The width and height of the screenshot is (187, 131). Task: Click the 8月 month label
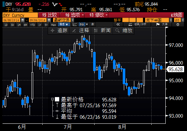122,127
